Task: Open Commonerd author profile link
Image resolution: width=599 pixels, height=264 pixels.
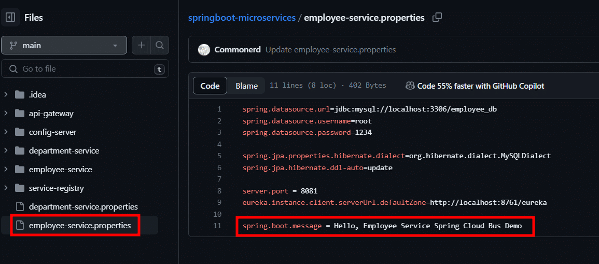Action: 238,50
